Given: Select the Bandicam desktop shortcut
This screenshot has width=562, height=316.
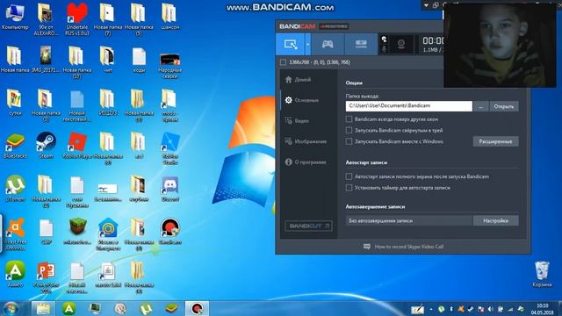Looking at the screenshot, I should coord(169,232).
